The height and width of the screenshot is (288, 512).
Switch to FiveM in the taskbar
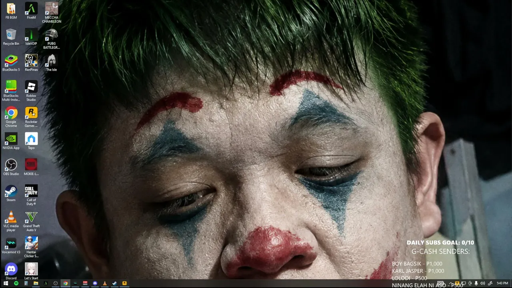click(46, 284)
